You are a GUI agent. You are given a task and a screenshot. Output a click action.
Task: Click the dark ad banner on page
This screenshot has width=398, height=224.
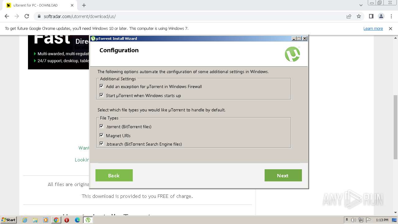pyautogui.click(x=58, y=52)
